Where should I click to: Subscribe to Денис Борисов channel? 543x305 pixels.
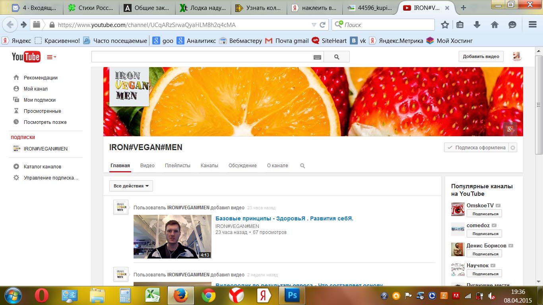(x=484, y=254)
